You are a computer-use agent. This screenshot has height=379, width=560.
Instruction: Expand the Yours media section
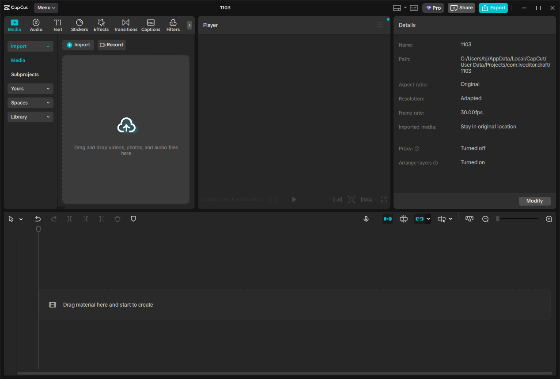(x=30, y=88)
